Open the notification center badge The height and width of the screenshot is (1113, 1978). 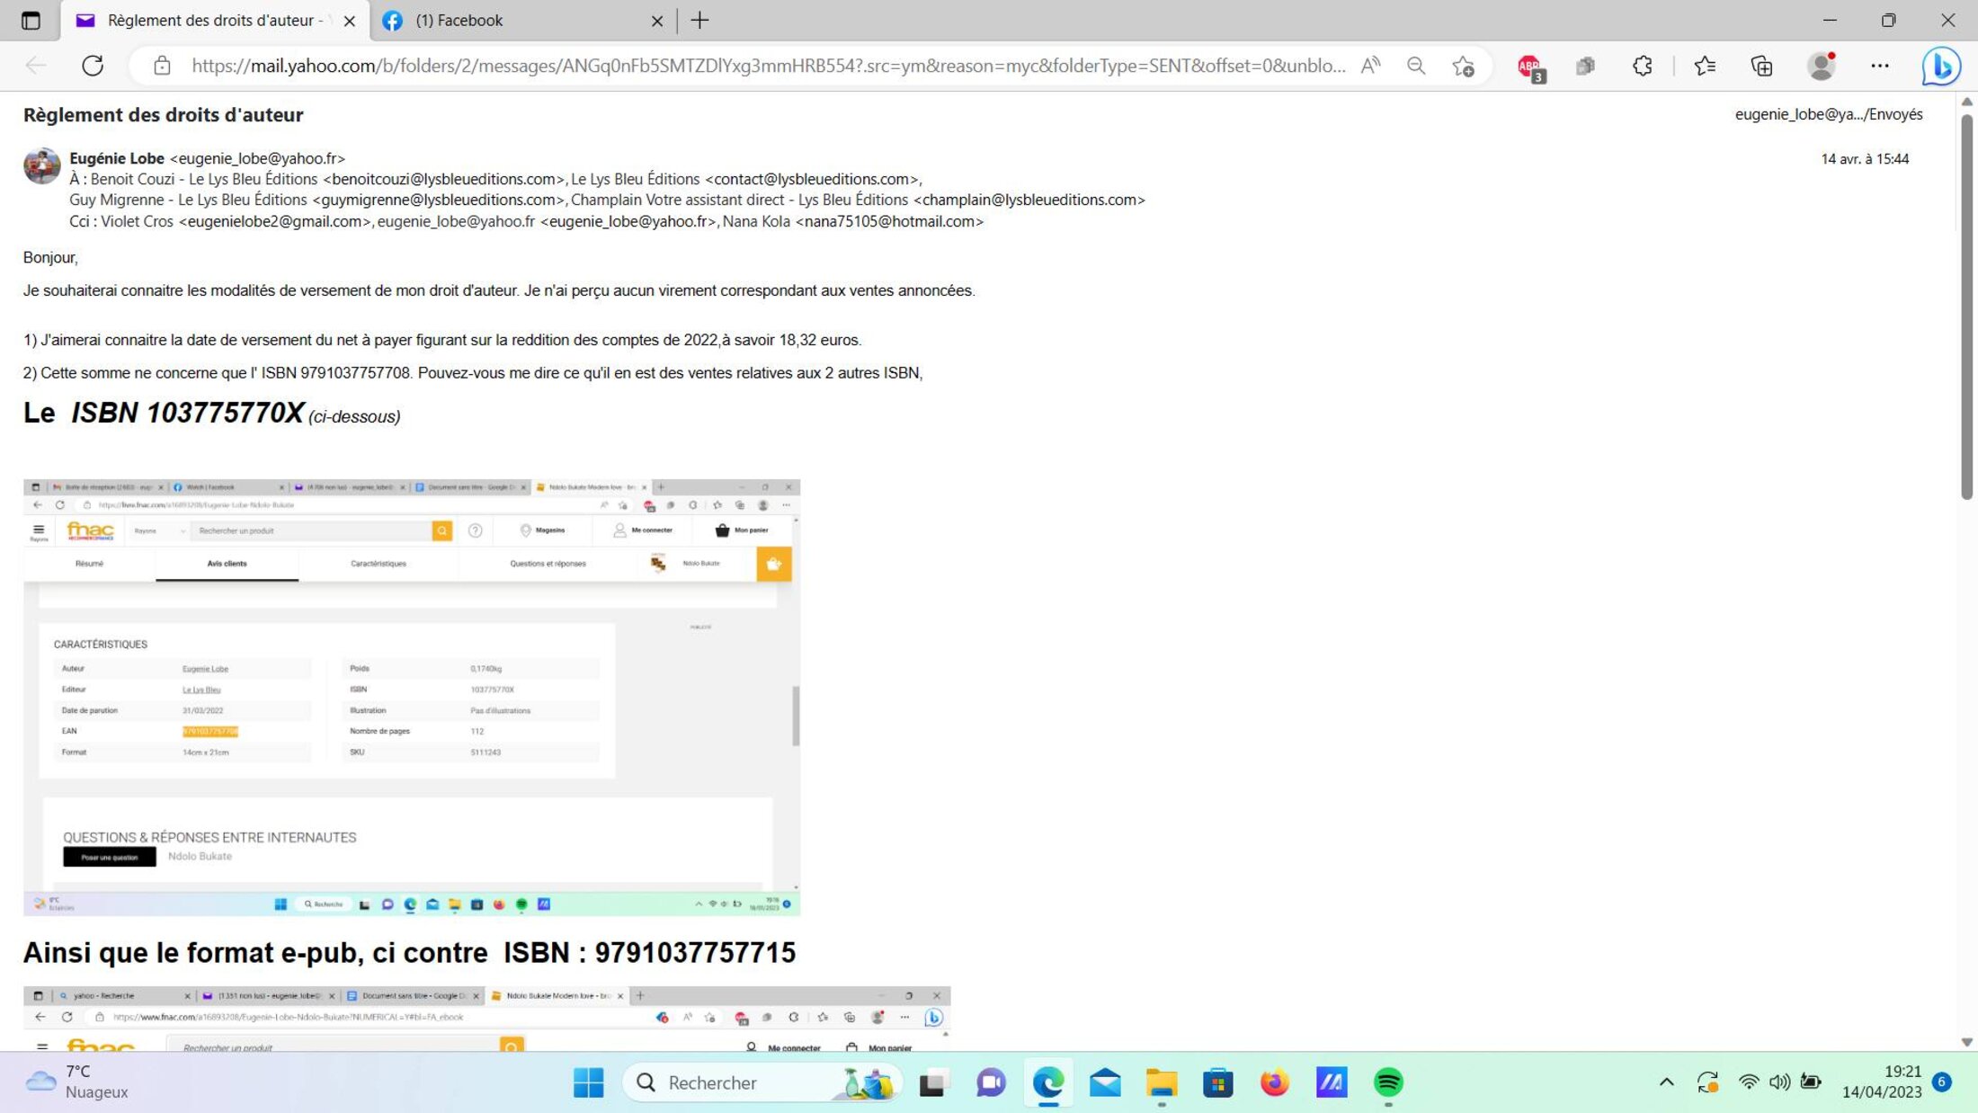pyautogui.click(x=1942, y=1082)
